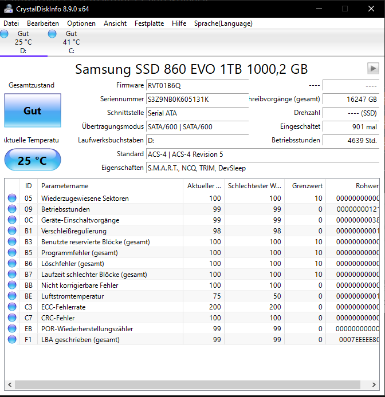Viewport: 385px width, 397px height.
Task: Click status orb for Programmfehler row
Action: pos(12,252)
